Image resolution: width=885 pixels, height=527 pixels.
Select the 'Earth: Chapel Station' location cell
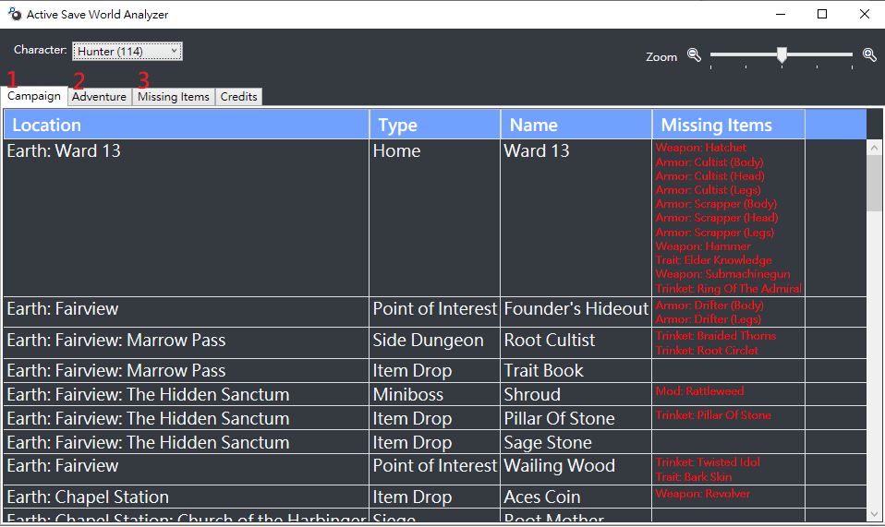click(187, 497)
